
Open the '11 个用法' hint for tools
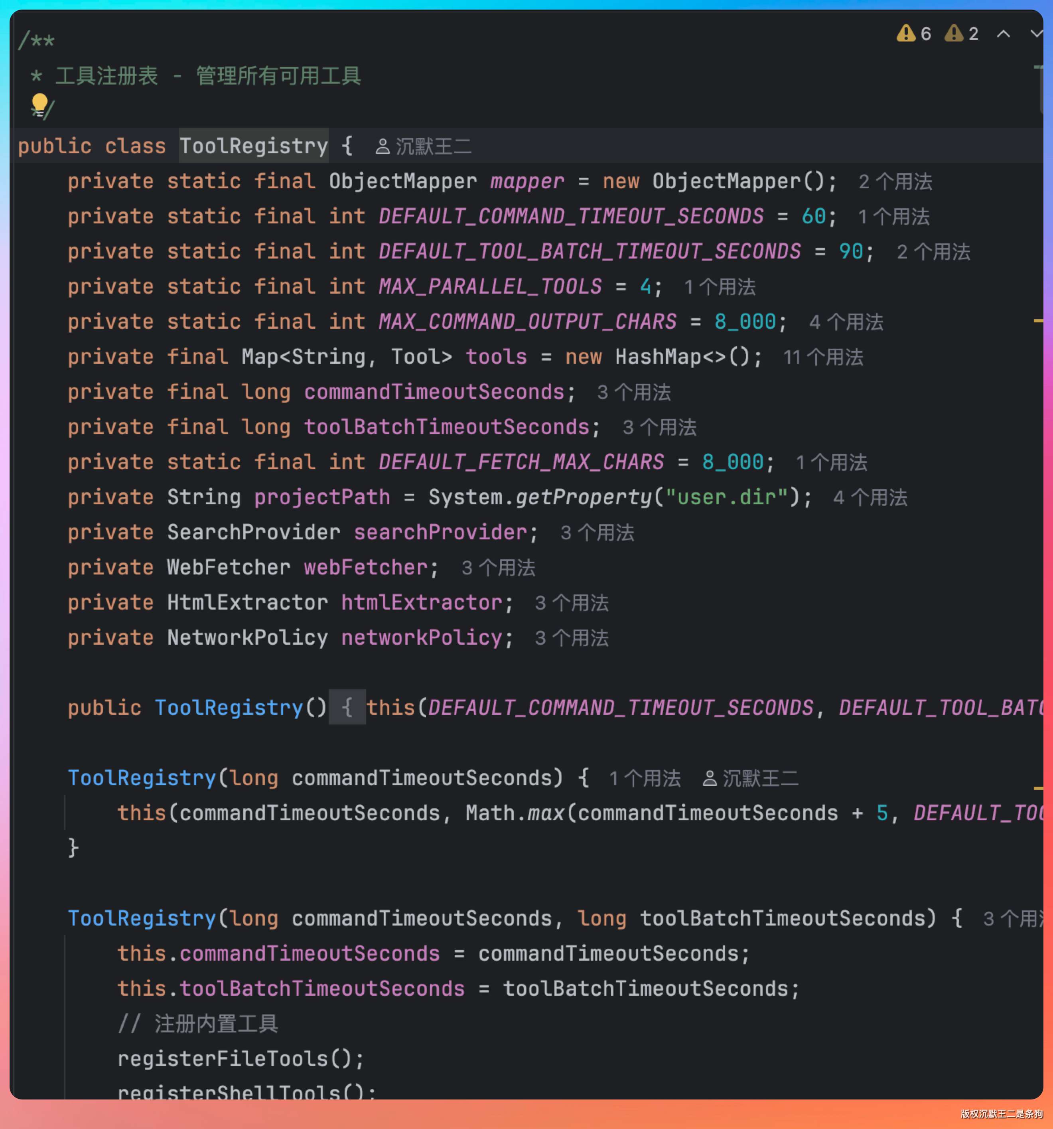pos(823,357)
